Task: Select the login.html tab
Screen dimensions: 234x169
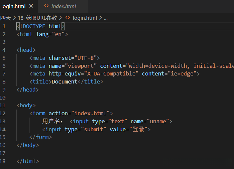Action: (x=13, y=6)
